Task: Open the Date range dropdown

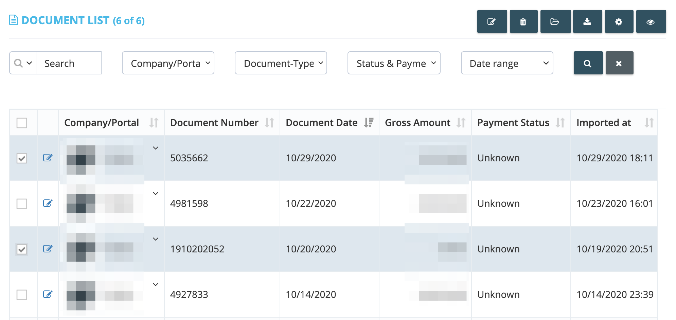Action: 507,63
